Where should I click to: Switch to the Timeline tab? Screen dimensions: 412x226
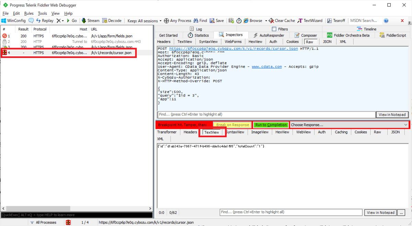[366, 29]
